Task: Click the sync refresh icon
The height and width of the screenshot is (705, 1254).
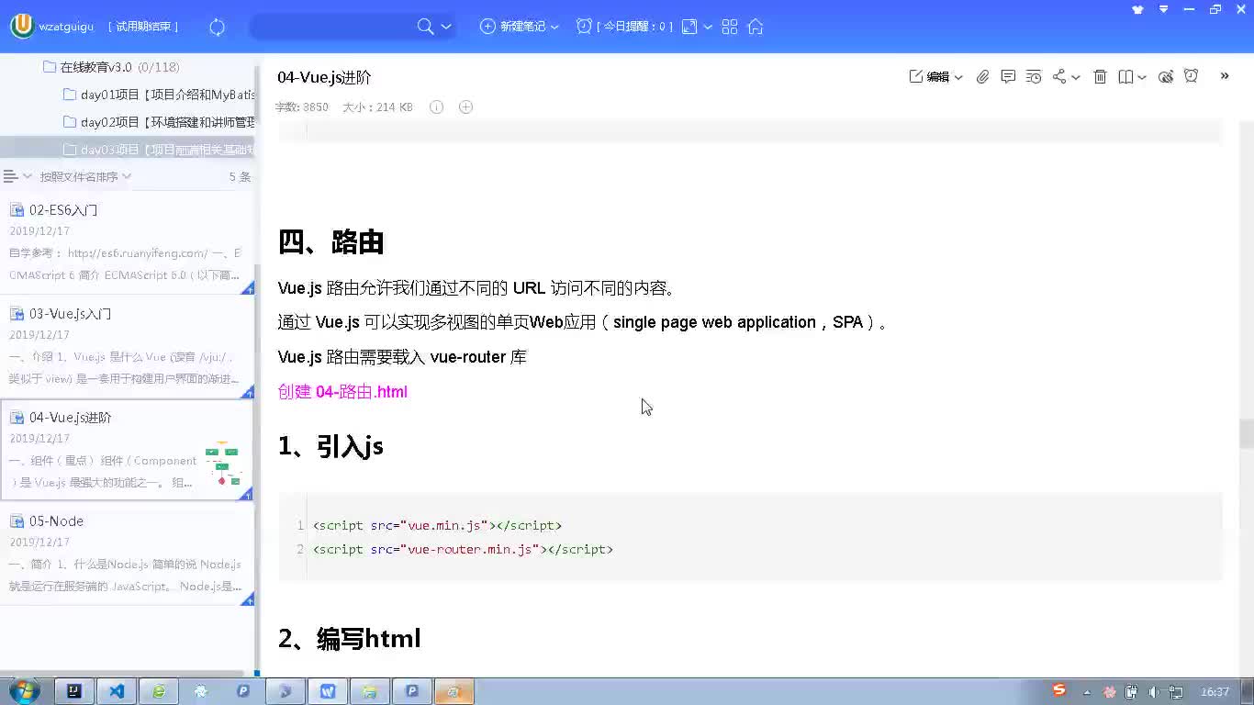Action: click(218, 27)
